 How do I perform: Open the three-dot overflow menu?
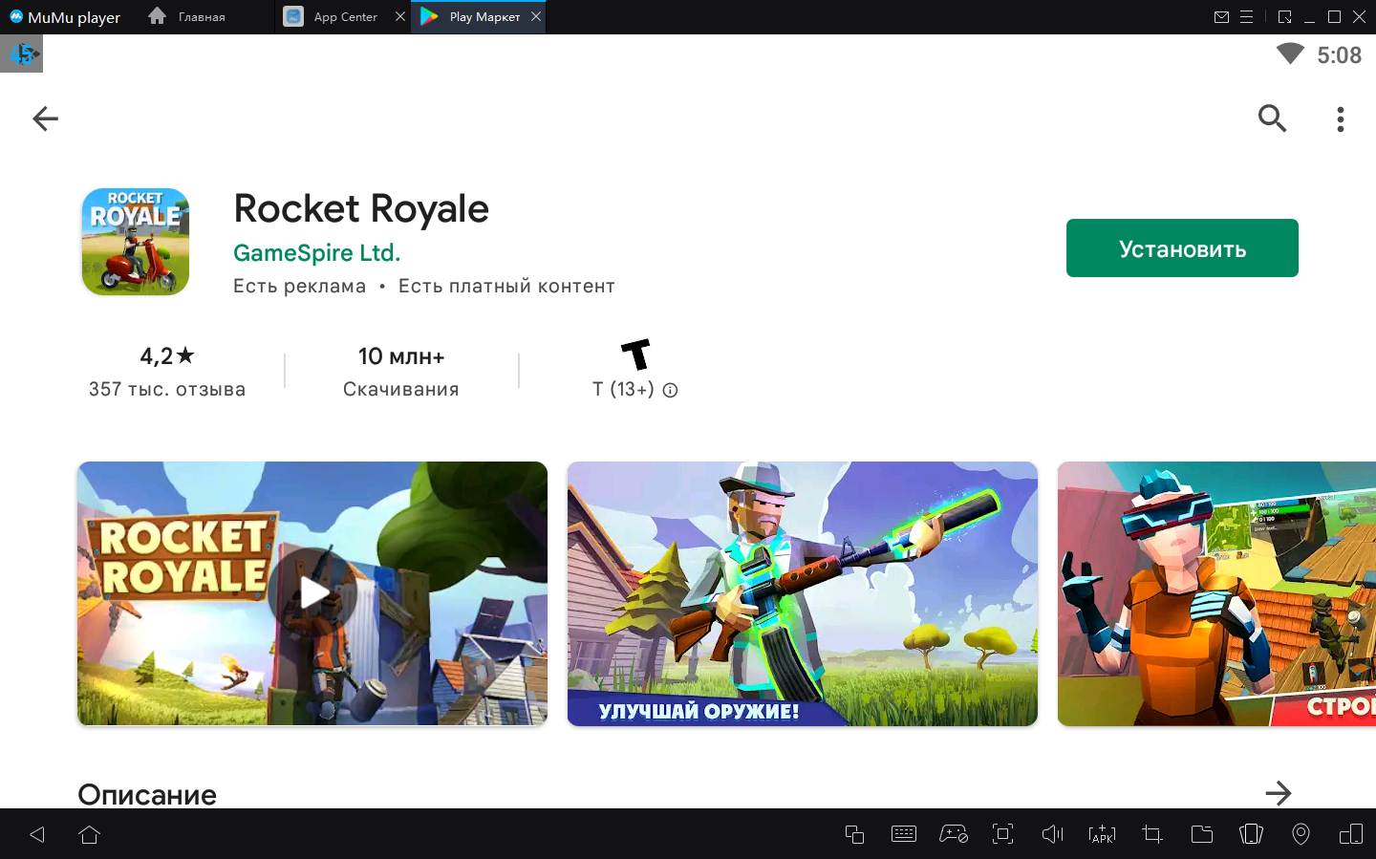click(1340, 118)
